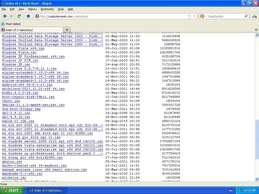Click the Windows XP.iso link
The width and height of the screenshot is (259, 194).
click(x=16, y=64)
